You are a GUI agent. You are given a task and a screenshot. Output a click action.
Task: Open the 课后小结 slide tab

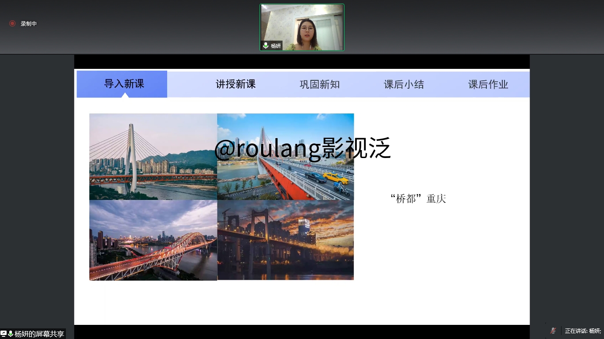point(404,85)
